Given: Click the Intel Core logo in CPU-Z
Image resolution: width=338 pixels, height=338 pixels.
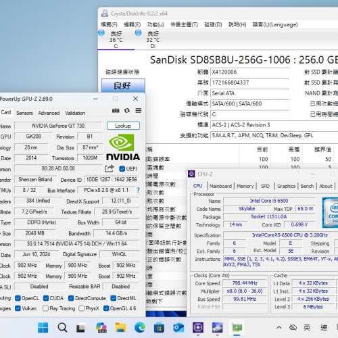Looking at the screenshot, I should 330,212.
